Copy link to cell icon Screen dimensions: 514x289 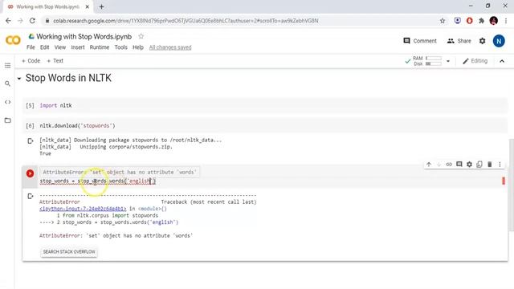pyautogui.click(x=449, y=164)
